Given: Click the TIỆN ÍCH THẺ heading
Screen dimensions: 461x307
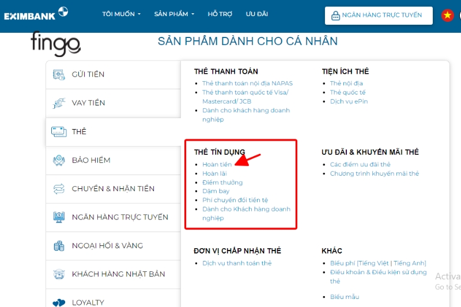Looking at the screenshot, I should (x=345, y=71).
